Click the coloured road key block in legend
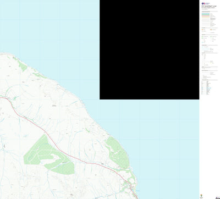 (x=205, y=15)
